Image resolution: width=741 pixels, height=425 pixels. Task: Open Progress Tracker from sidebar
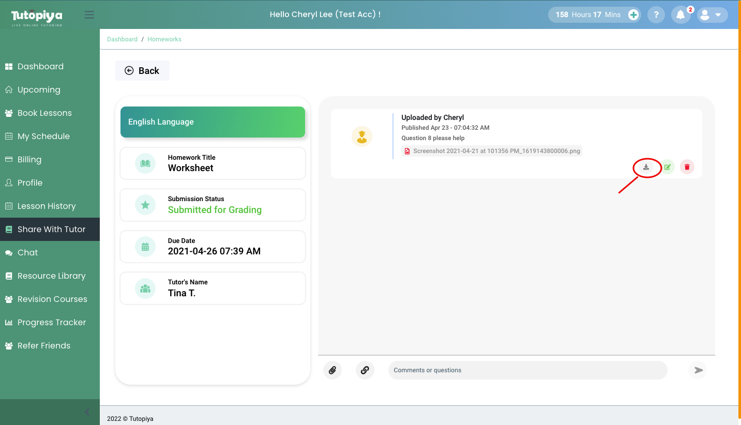coord(52,323)
